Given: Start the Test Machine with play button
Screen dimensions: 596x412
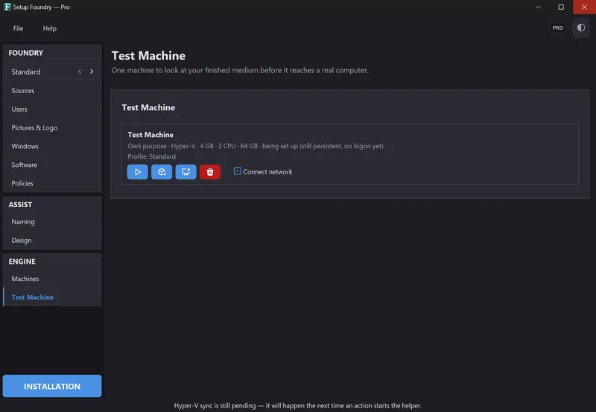Looking at the screenshot, I should click(x=137, y=172).
